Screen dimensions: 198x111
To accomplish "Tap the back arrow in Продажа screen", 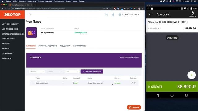I will point(150,14).
